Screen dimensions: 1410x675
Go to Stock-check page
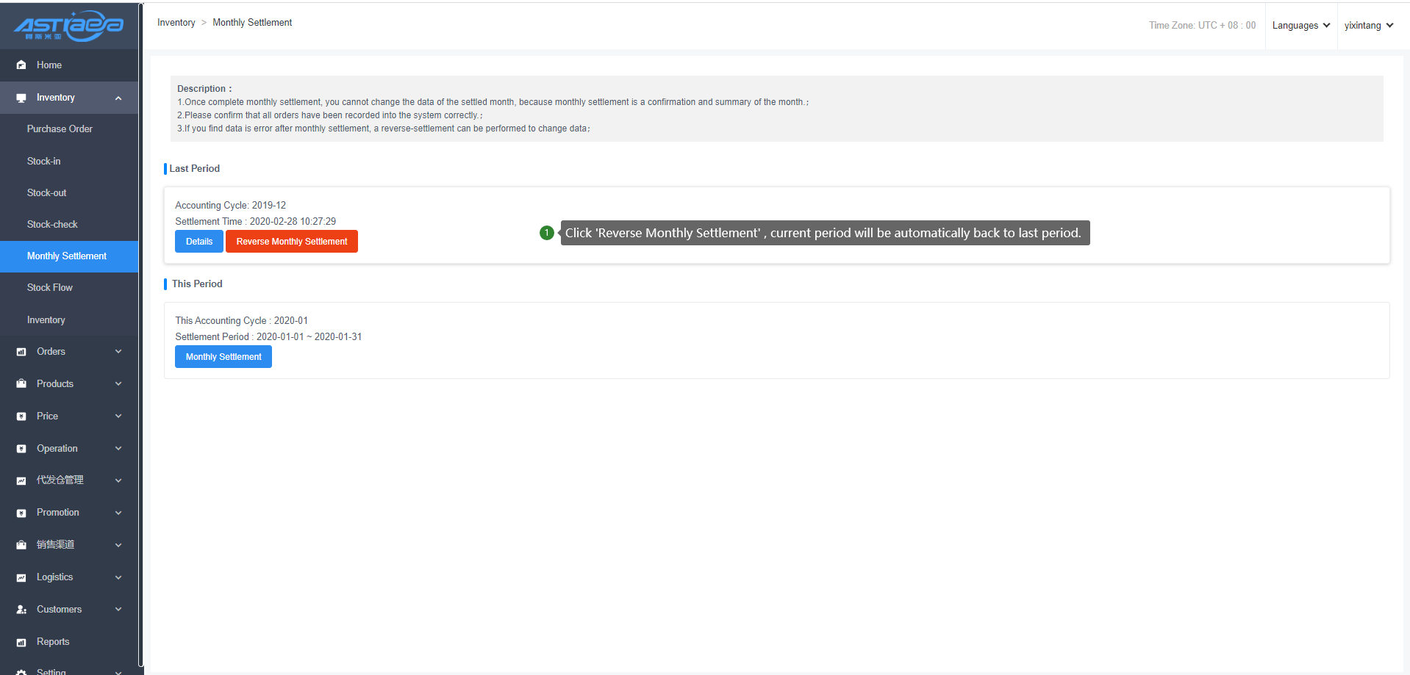(52, 225)
